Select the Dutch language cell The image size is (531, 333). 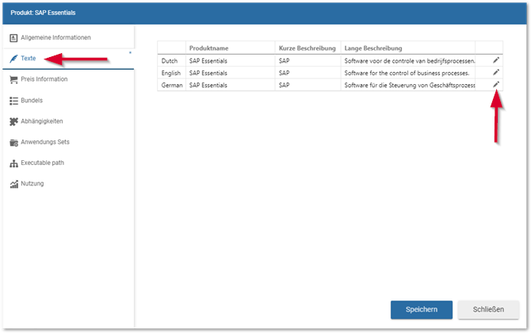tap(172, 61)
